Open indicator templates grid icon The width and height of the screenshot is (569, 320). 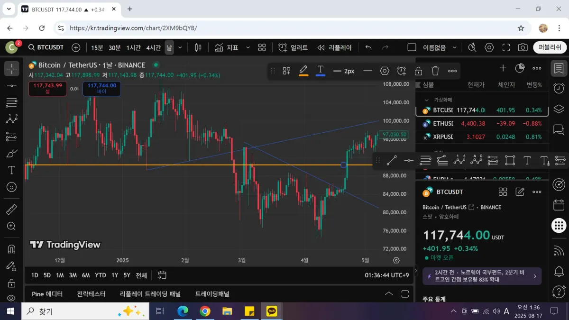click(262, 47)
